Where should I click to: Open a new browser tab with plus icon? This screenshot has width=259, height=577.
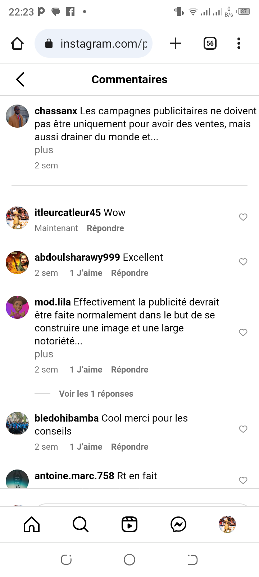176,44
